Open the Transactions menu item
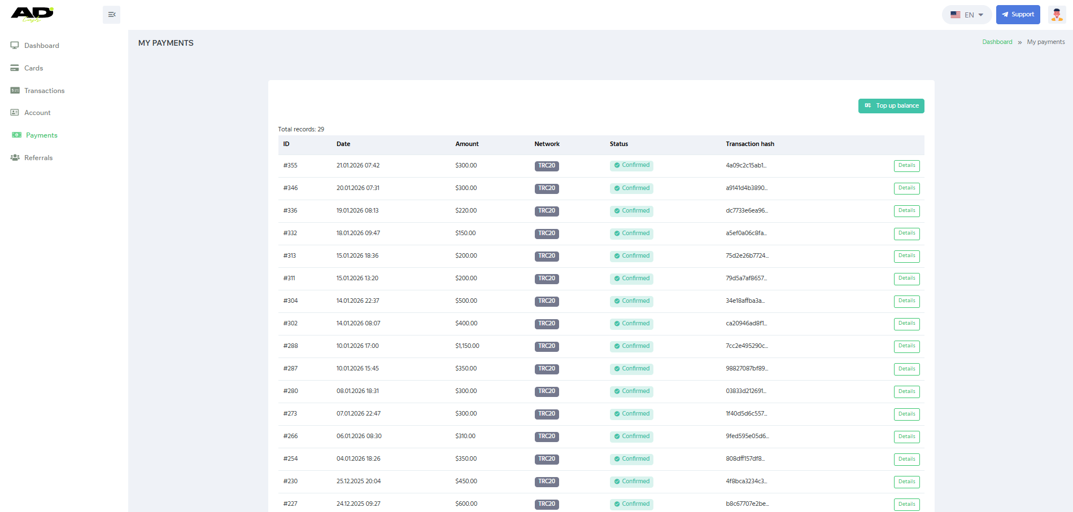This screenshot has width=1073, height=512. click(x=44, y=91)
